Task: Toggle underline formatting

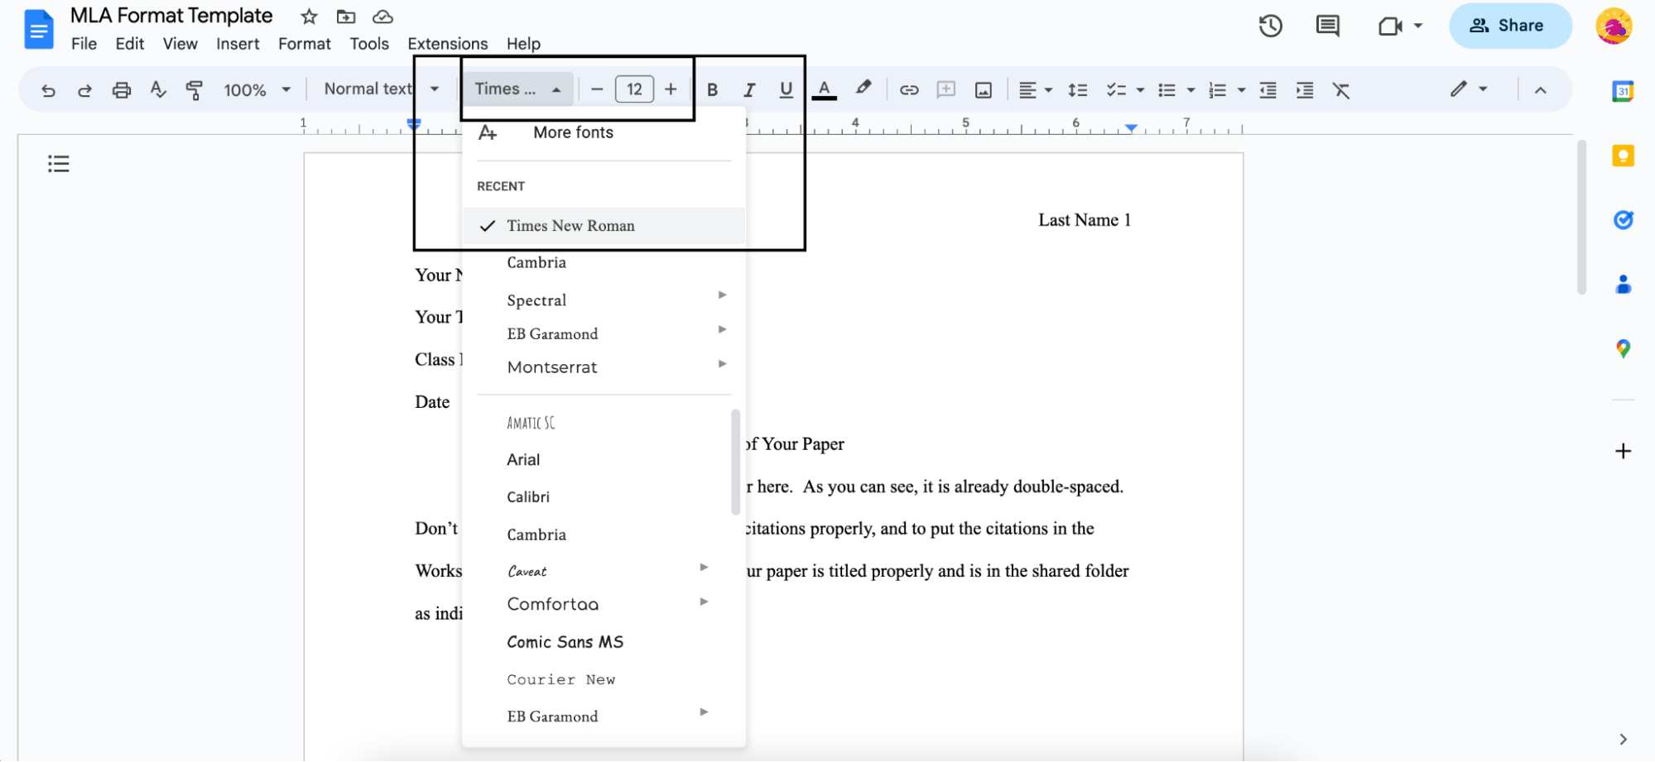Action: (785, 89)
